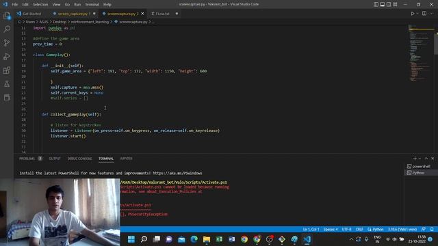This screenshot has width=438, height=246.
Task: Select the powershell terminal instance
Action: [421, 166]
